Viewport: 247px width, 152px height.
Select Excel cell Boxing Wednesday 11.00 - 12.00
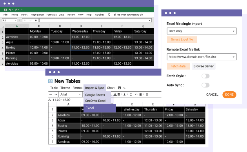[x=81, y=47]
